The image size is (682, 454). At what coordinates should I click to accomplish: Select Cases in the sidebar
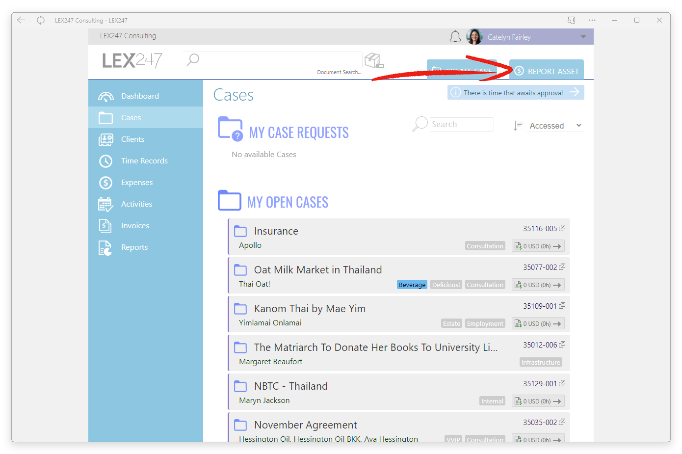[146, 117]
